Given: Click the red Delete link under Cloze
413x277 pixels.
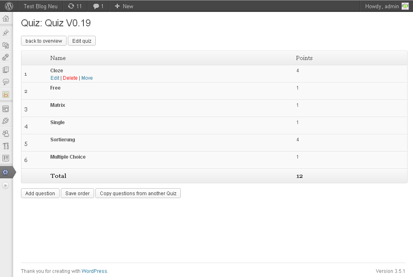Looking at the screenshot, I should 70,78.
